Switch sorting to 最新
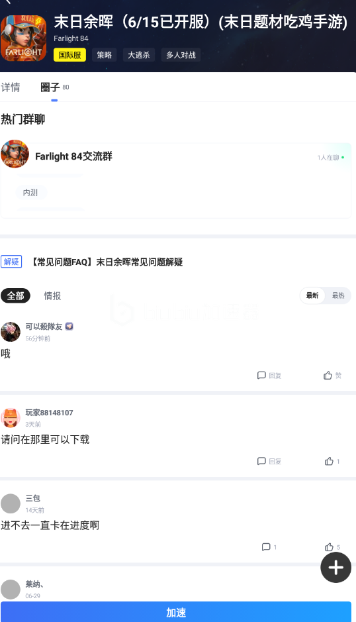Screen dimensions: 356x622 [x=312, y=295]
